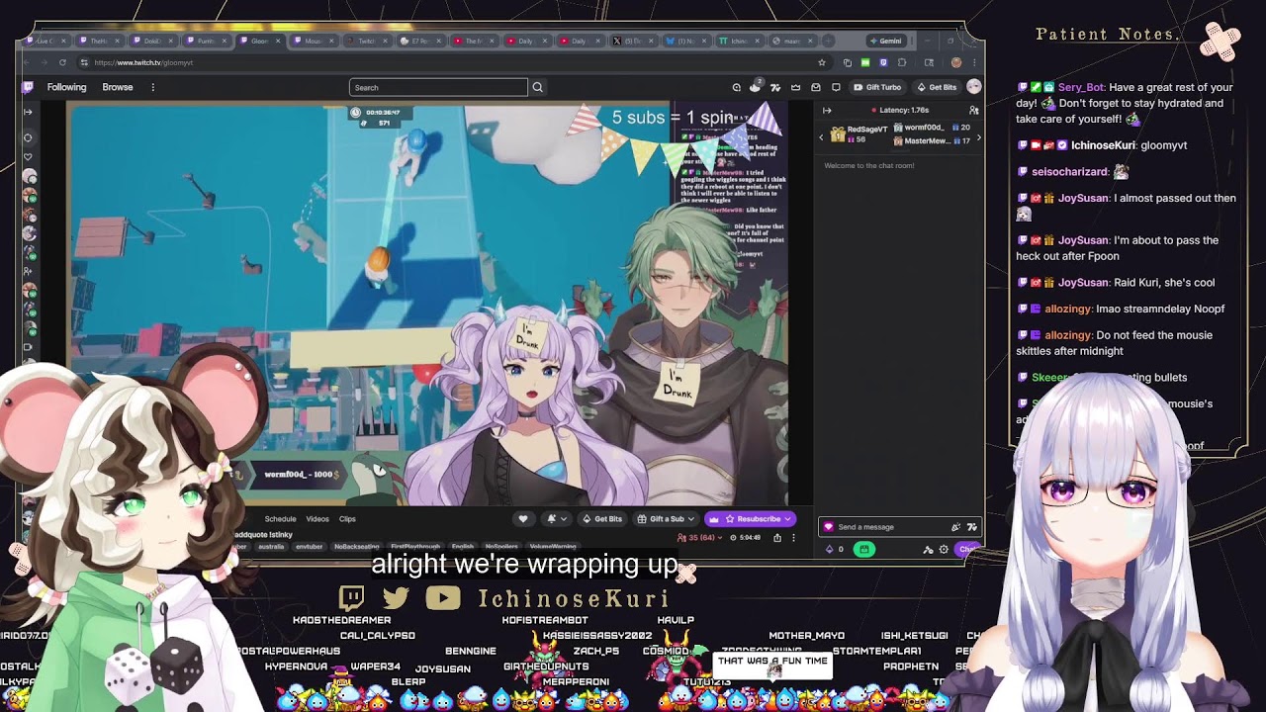This screenshot has width=1266, height=712.
Task: Open the chat community users icon
Action: (x=974, y=110)
